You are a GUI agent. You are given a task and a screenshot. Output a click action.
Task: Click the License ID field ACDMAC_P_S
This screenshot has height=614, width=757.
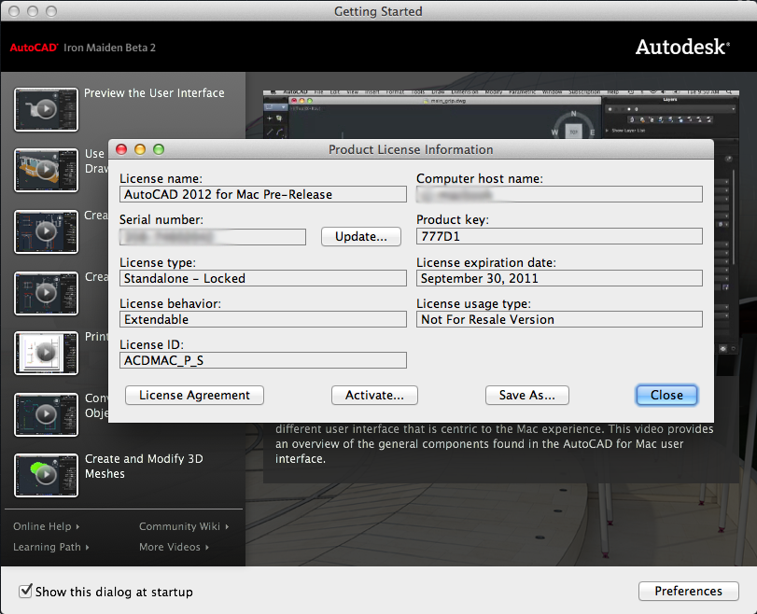point(263,360)
